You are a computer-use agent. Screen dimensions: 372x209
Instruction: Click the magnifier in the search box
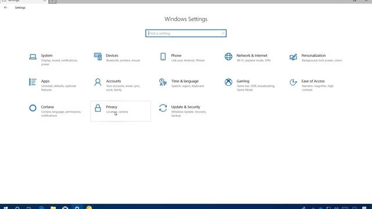[x=223, y=34]
